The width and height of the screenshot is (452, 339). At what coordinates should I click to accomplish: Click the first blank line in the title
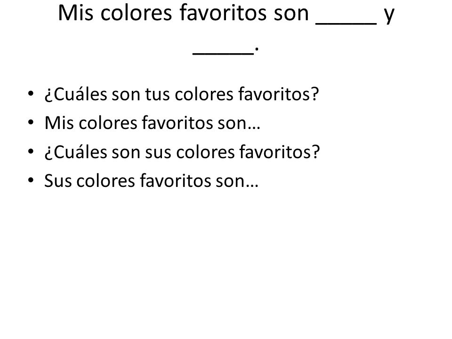coord(346,24)
